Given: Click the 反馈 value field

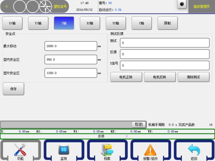Looking at the screenshot, I should [x=165, y=54].
